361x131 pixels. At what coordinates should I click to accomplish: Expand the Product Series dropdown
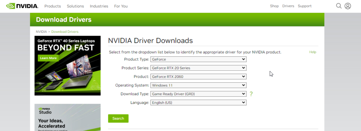click(198, 68)
